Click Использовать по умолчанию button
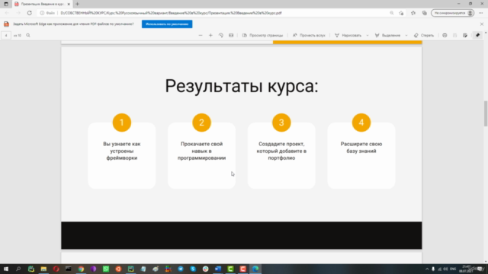 pyautogui.click(x=167, y=24)
